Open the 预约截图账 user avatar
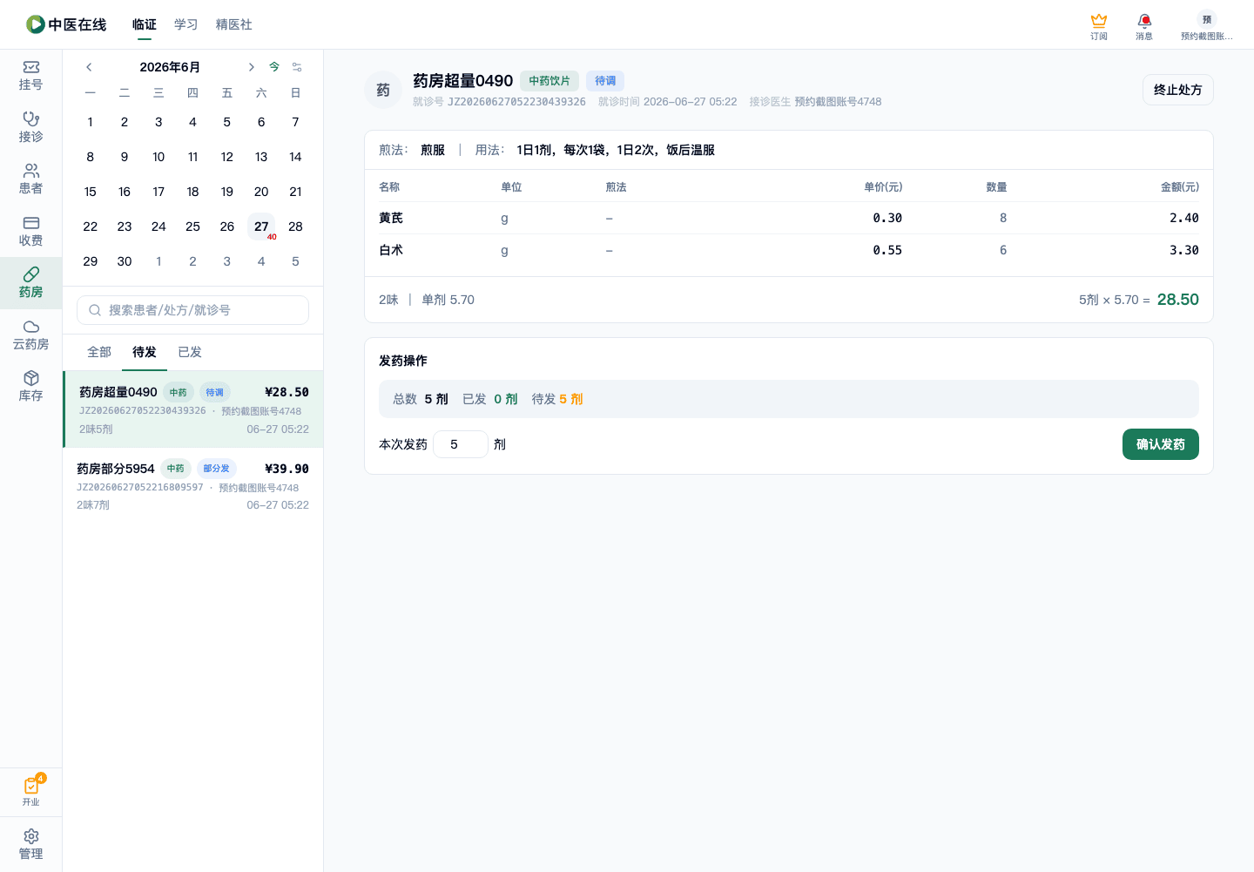 pos(1206,26)
